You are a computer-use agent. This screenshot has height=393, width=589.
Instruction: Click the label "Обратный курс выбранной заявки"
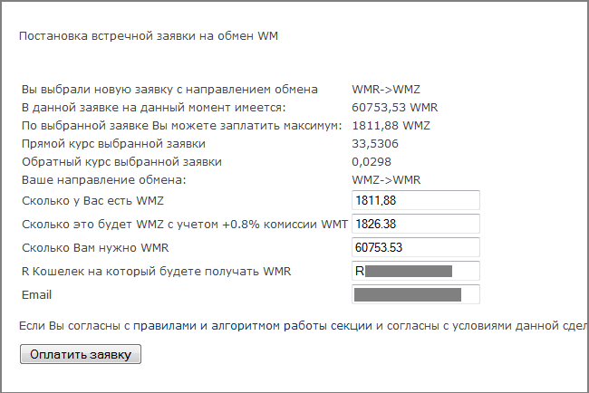coord(121,162)
